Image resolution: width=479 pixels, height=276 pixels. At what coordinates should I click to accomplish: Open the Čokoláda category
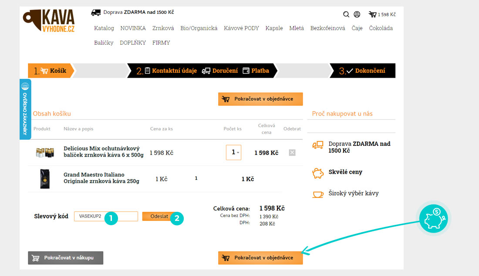(x=381, y=28)
